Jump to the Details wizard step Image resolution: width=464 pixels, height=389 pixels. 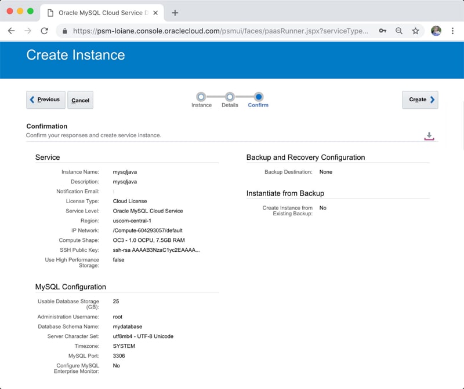pyautogui.click(x=230, y=97)
